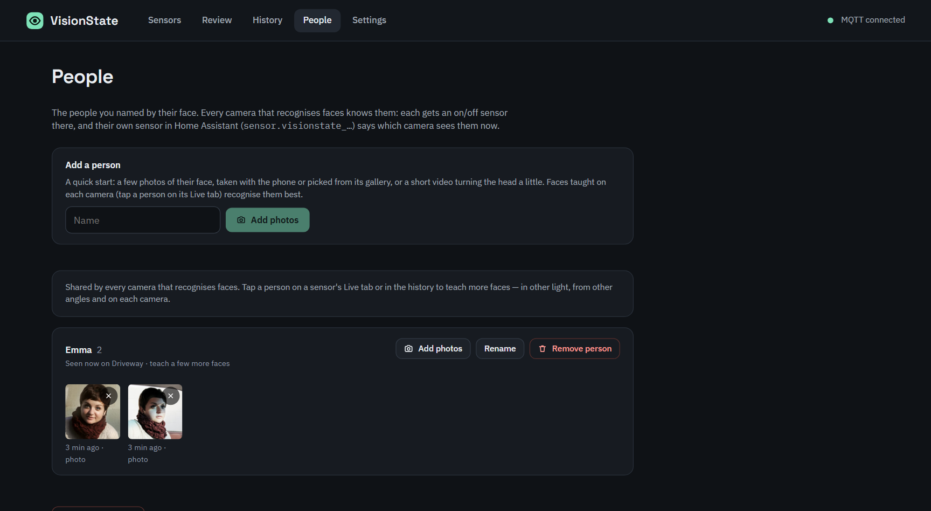Viewport: 931px width, 511px height.
Task: Open the Settings tab
Action: pyautogui.click(x=369, y=20)
